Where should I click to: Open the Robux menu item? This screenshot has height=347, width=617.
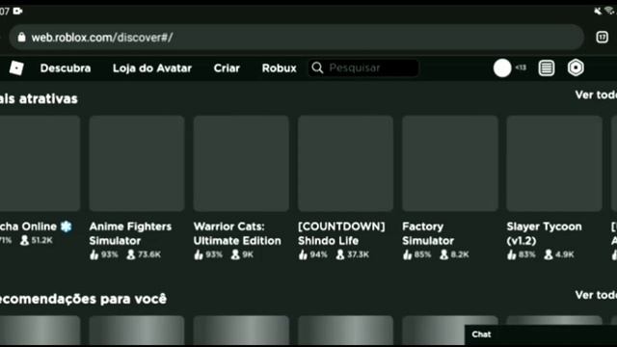click(x=279, y=68)
